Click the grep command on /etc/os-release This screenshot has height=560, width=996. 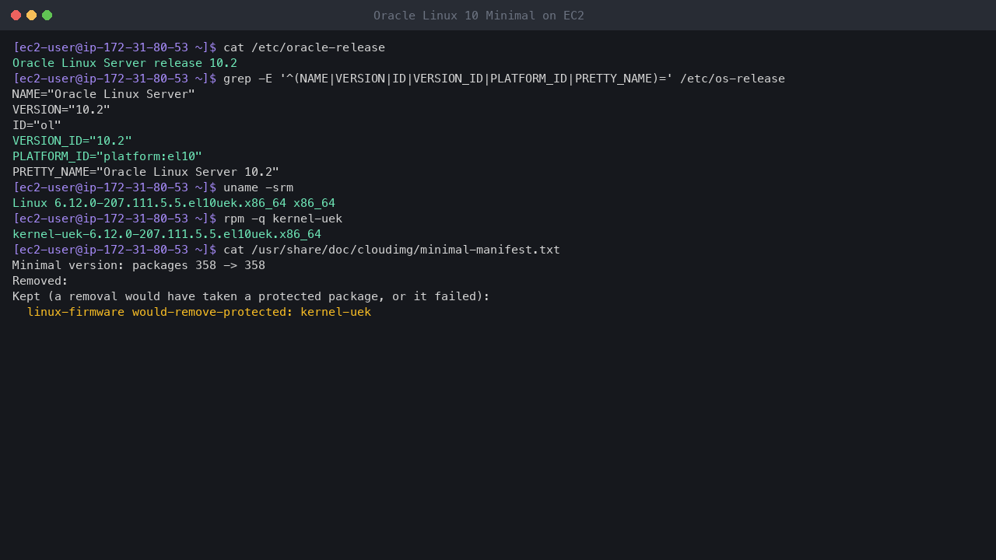pos(504,79)
